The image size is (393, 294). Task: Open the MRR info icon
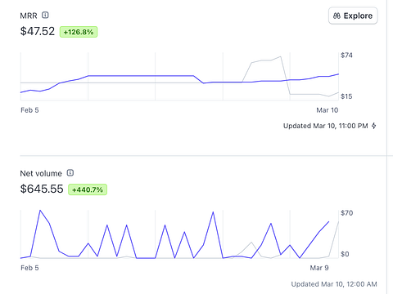(45, 16)
